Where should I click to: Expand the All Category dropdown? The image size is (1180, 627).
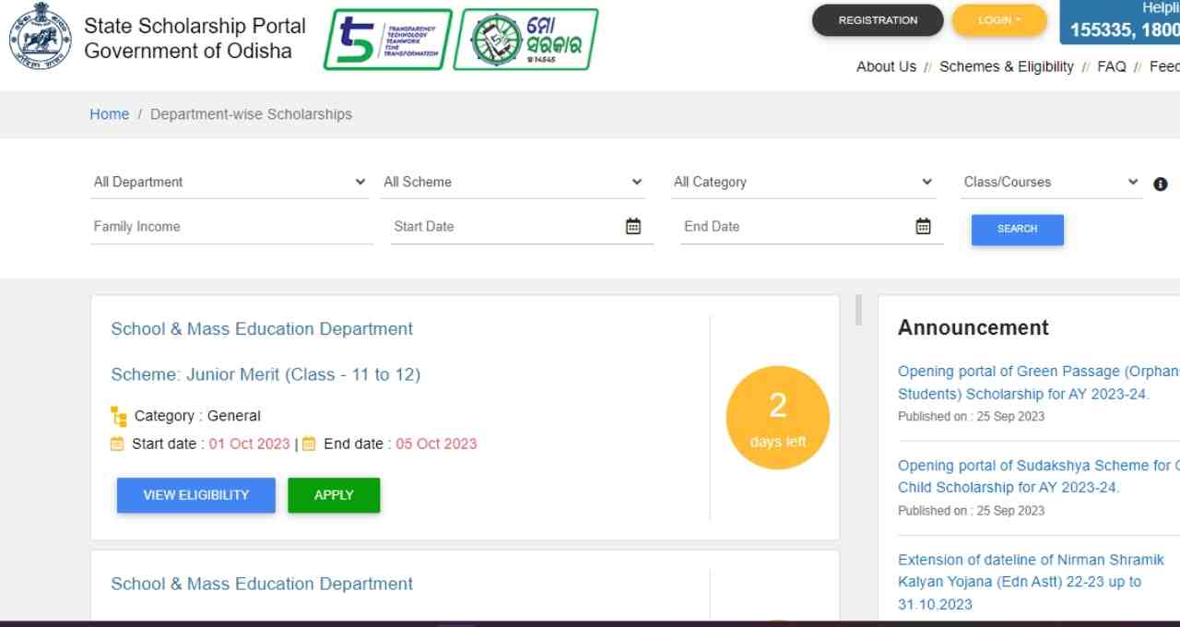pos(803,183)
